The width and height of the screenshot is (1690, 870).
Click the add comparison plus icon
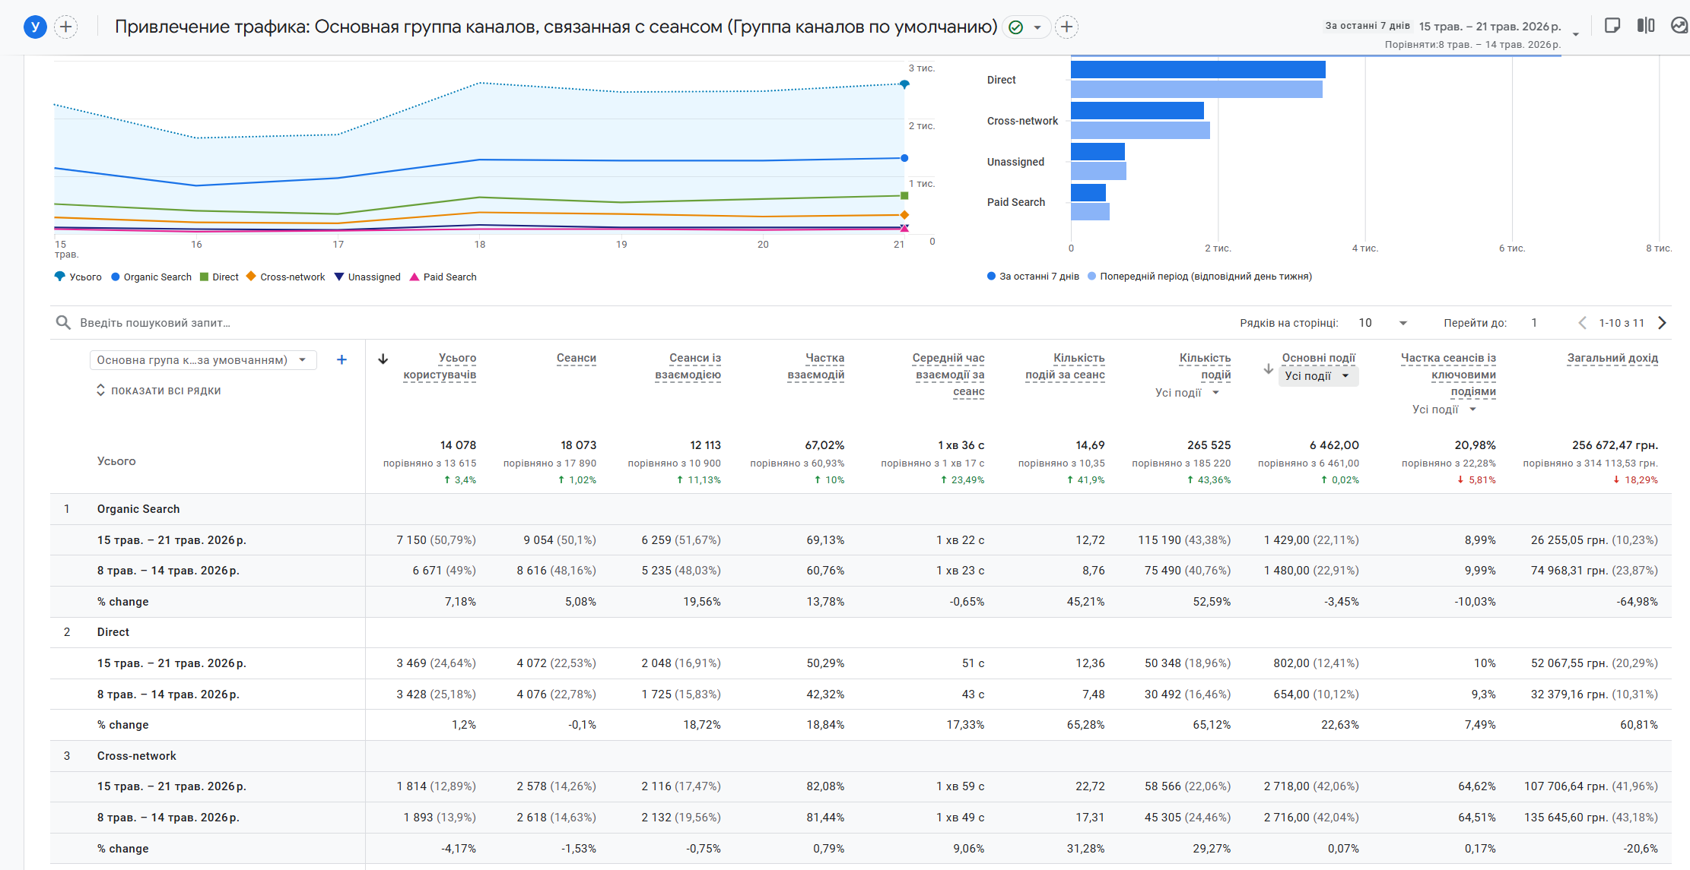[x=66, y=27]
